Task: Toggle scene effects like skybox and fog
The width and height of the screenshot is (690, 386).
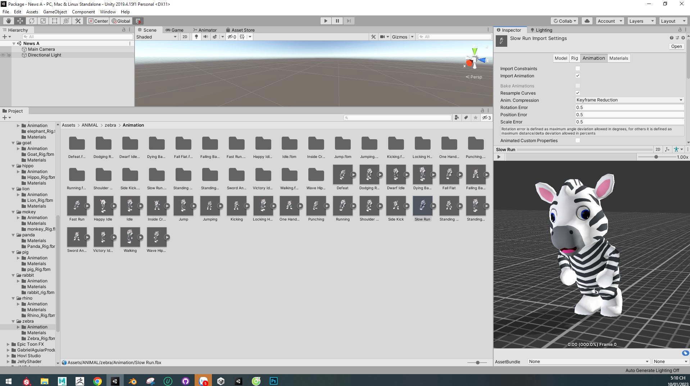Action: (x=215, y=37)
